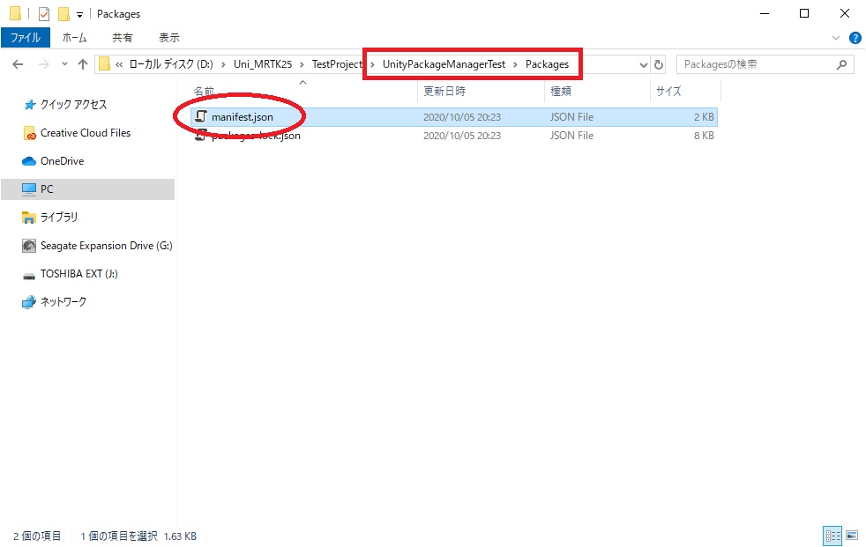
Task: Open the address bar history dropdown
Action: 643,64
